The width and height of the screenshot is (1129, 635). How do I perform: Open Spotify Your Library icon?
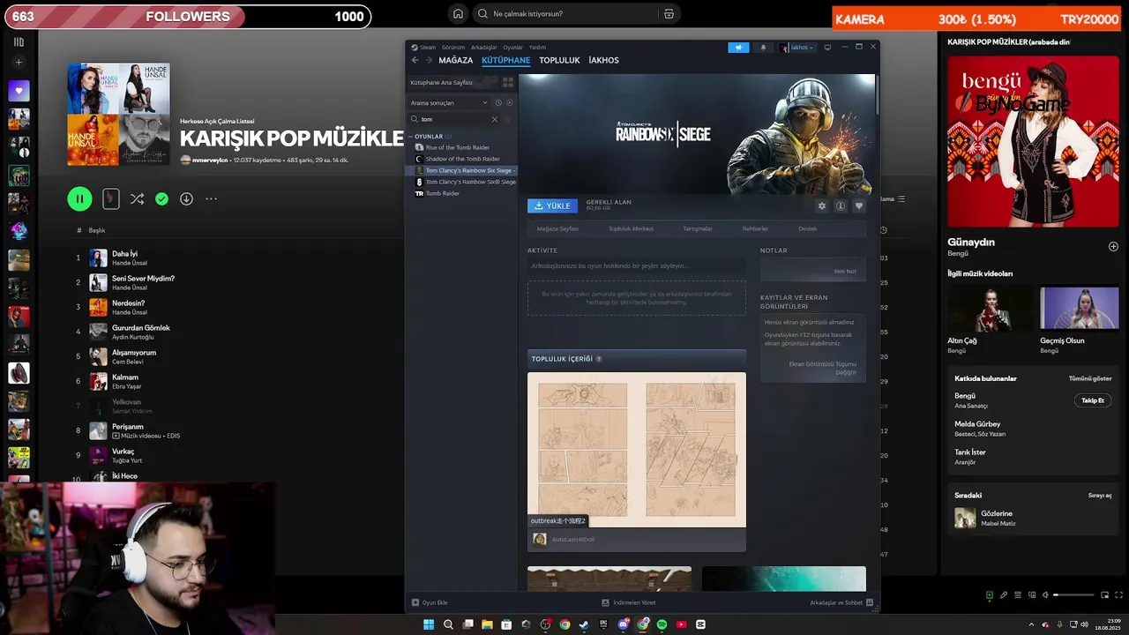point(19,41)
